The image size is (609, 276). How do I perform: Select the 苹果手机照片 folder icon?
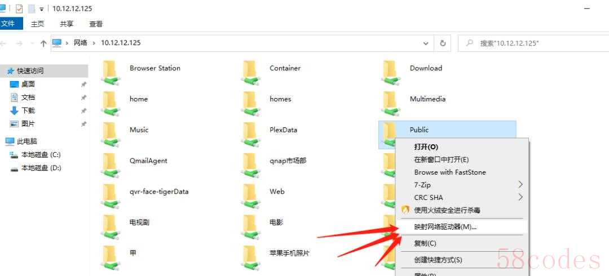coord(250,258)
